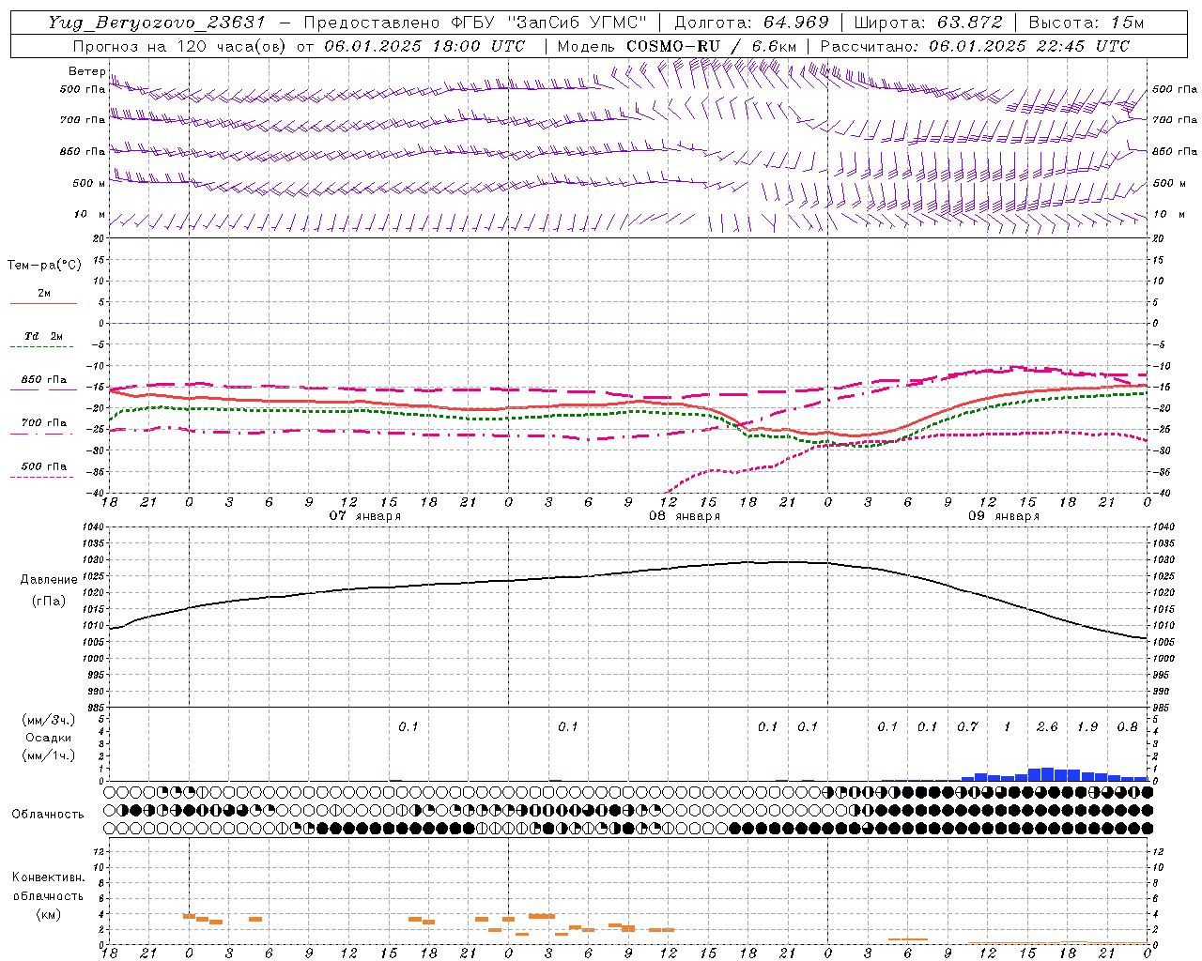Image resolution: width=1202 pixels, height=961 pixels.
Task: Click the Давление pressure panel label
Action: point(49,580)
